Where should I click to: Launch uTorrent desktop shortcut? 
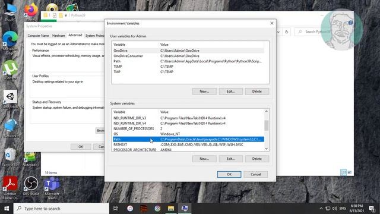10,70
